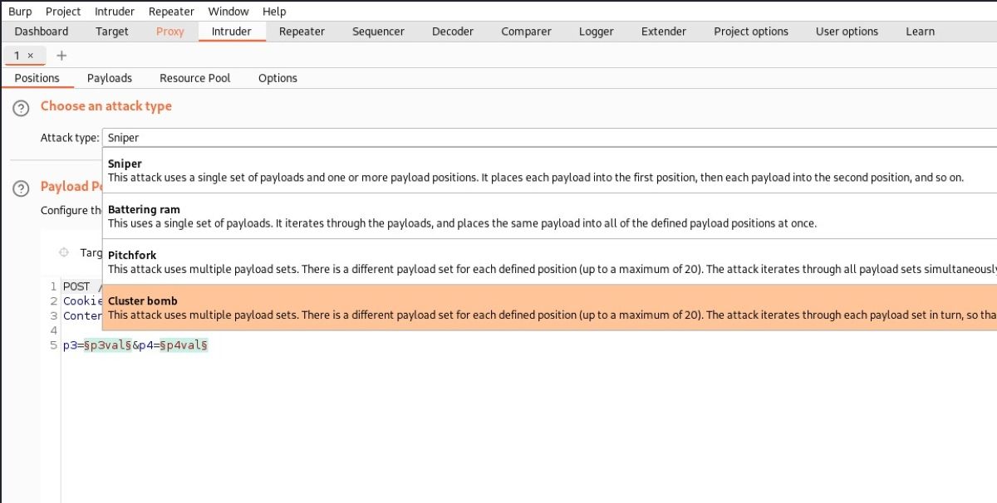Open the Learn tab
997x503 pixels.
pos(920,32)
